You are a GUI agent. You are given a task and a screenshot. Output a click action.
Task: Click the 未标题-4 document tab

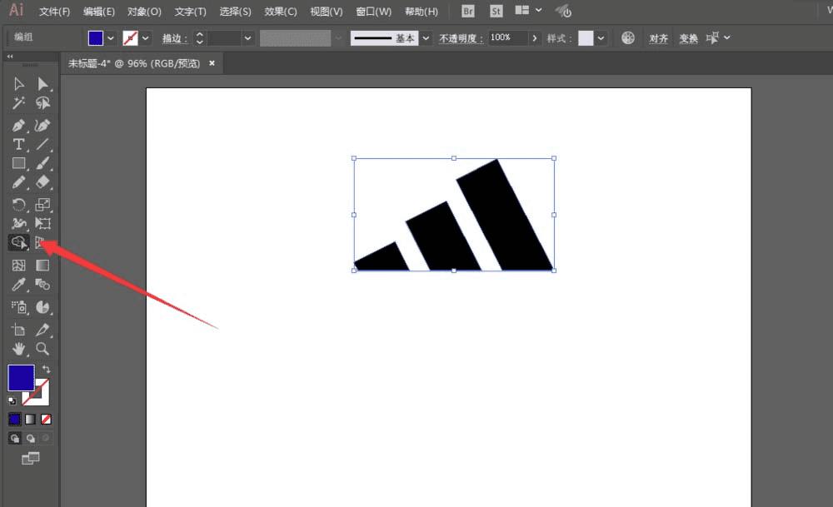133,63
